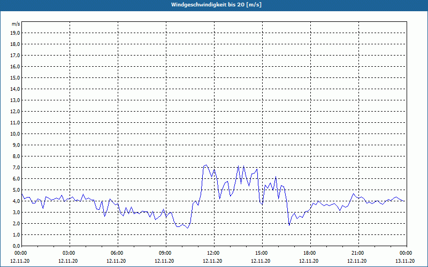Screen dimensions: 428x267
Task: Click the 9,0 y-axis label
Action: [x=16, y=145]
